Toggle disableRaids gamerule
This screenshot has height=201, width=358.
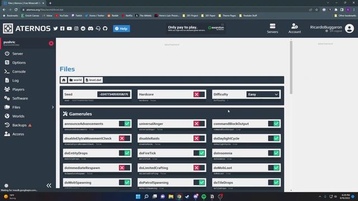199,138
